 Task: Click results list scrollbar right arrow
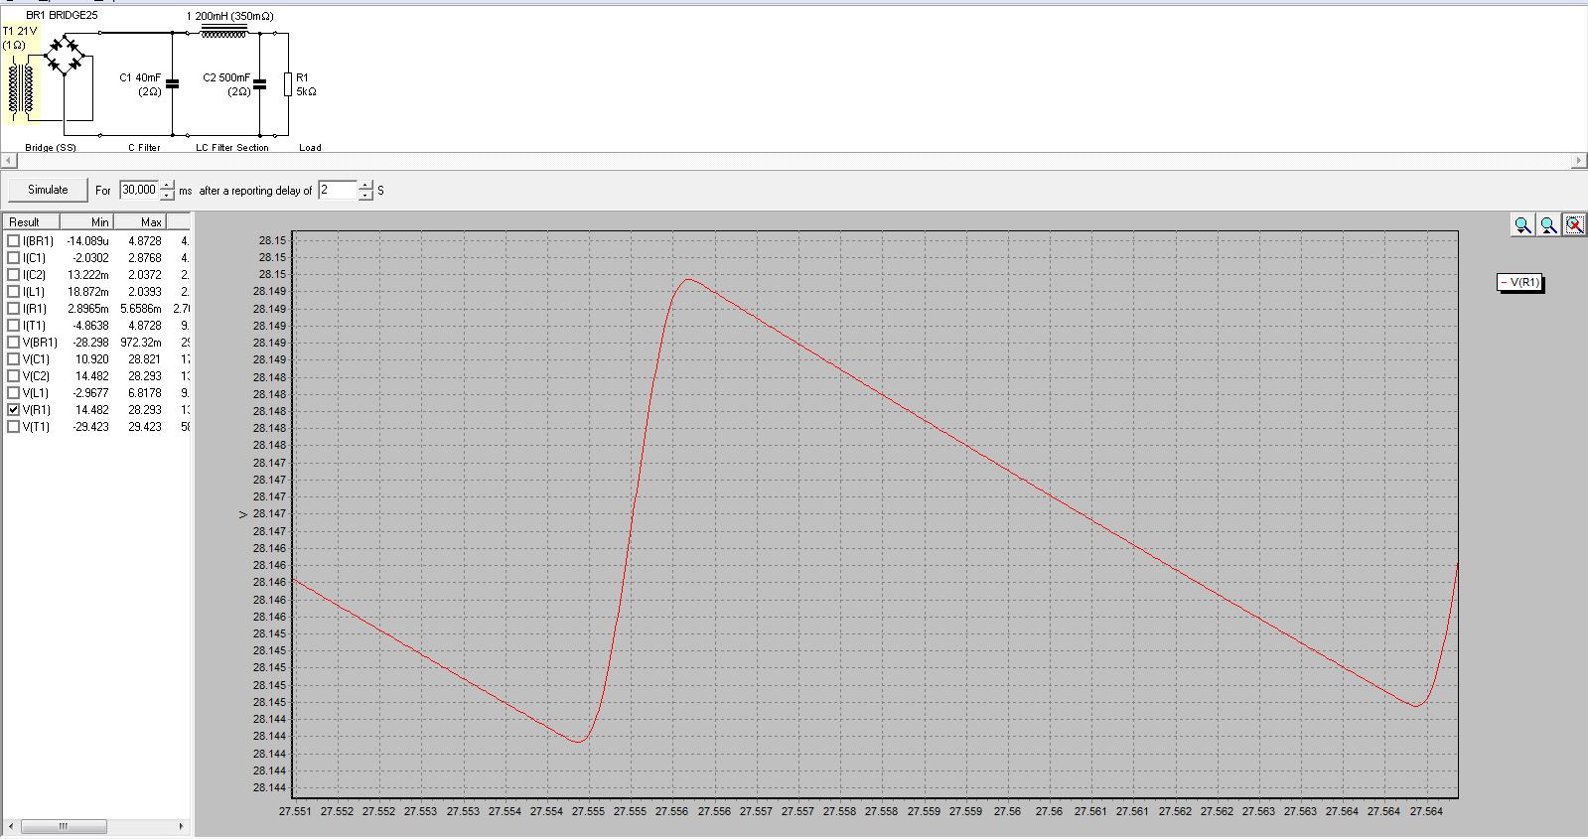[x=181, y=826]
